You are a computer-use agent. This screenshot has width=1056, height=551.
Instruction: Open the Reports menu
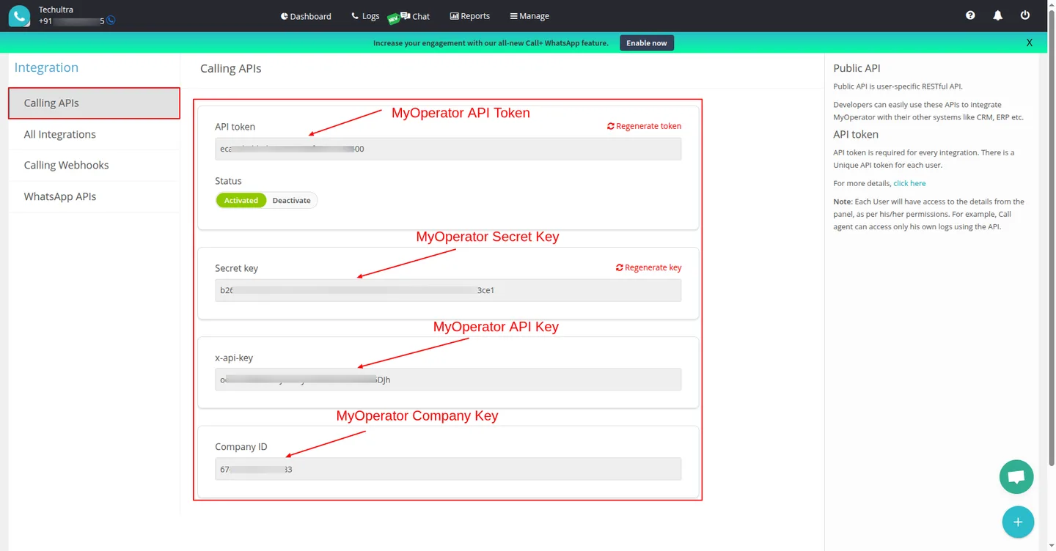pyautogui.click(x=469, y=16)
